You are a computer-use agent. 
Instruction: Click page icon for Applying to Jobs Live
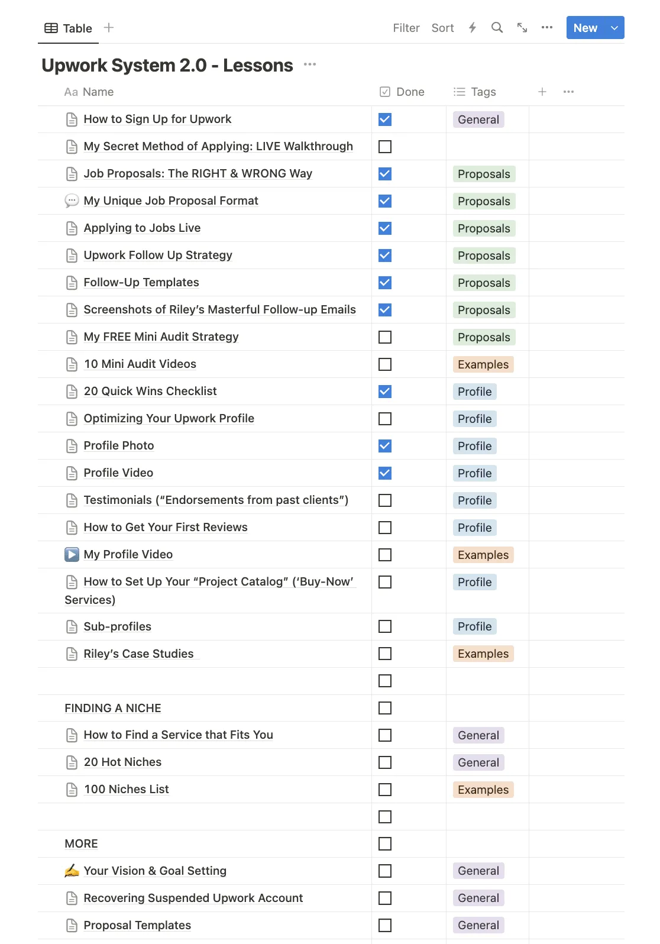pos(72,228)
